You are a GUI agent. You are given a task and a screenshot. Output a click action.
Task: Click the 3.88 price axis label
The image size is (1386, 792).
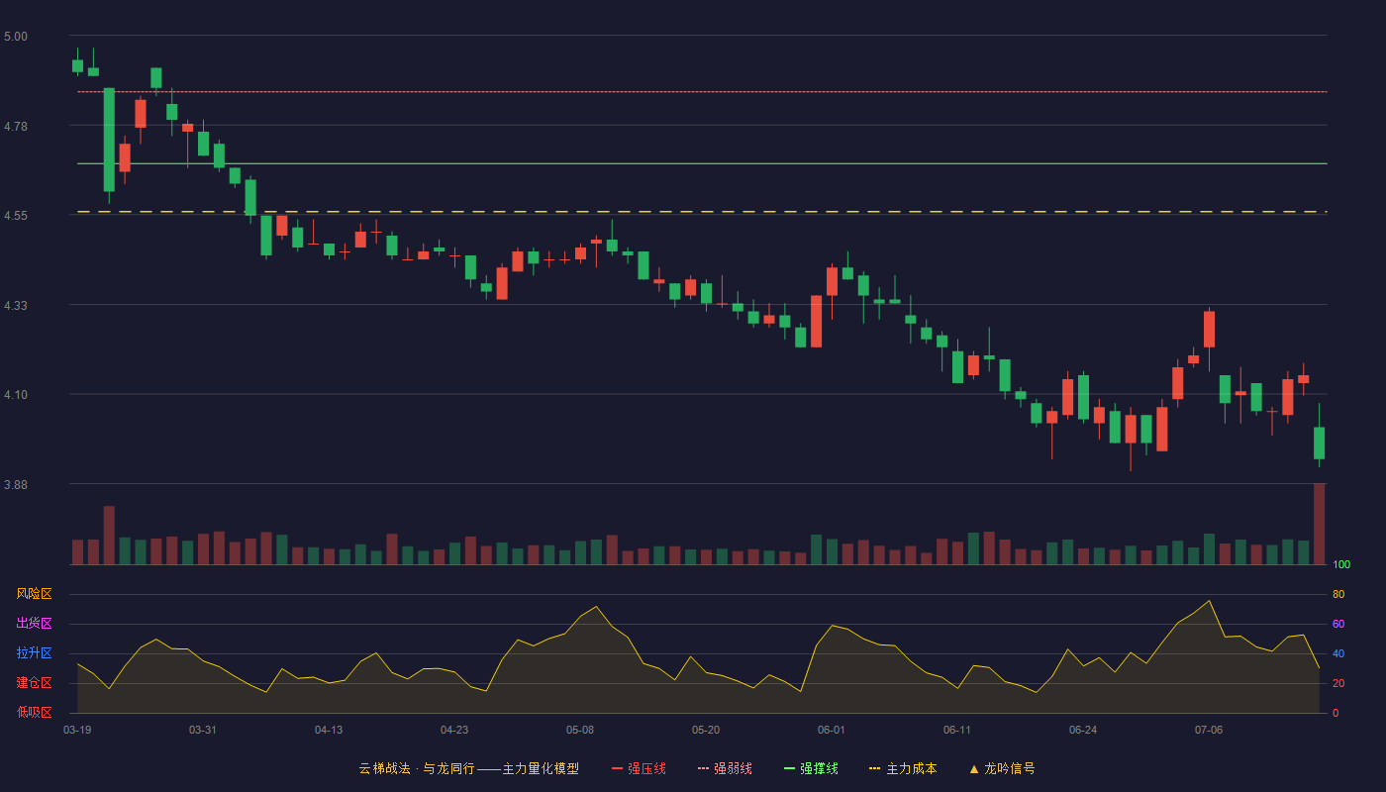click(16, 485)
